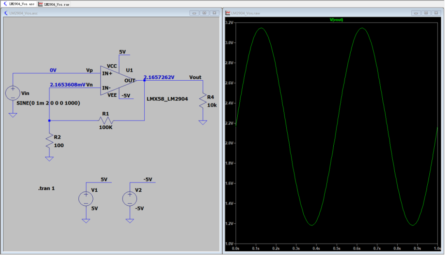445x255 pixels.
Task: Select the R4 10k load resistor
Action: 203,101
